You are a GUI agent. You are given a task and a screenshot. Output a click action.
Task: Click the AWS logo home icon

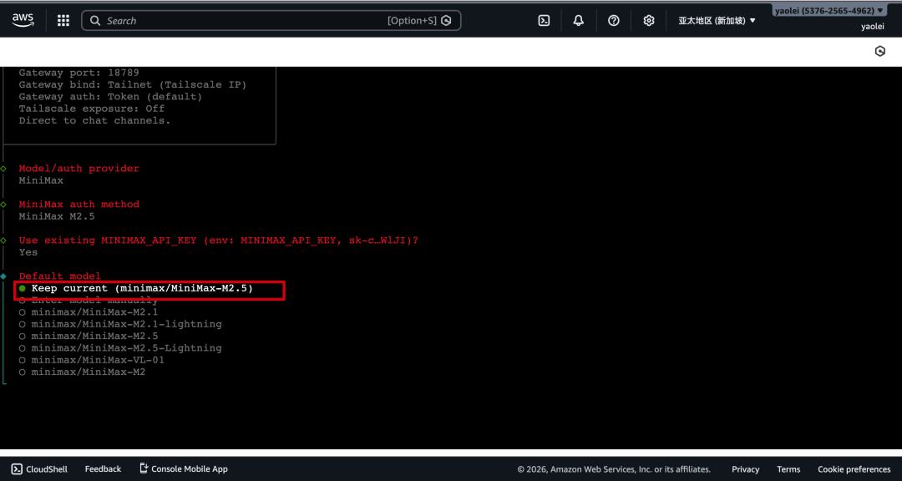point(23,21)
